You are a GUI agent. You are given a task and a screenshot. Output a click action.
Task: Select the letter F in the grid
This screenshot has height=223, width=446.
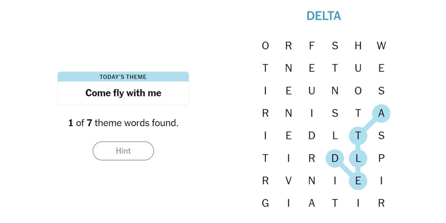point(312,46)
